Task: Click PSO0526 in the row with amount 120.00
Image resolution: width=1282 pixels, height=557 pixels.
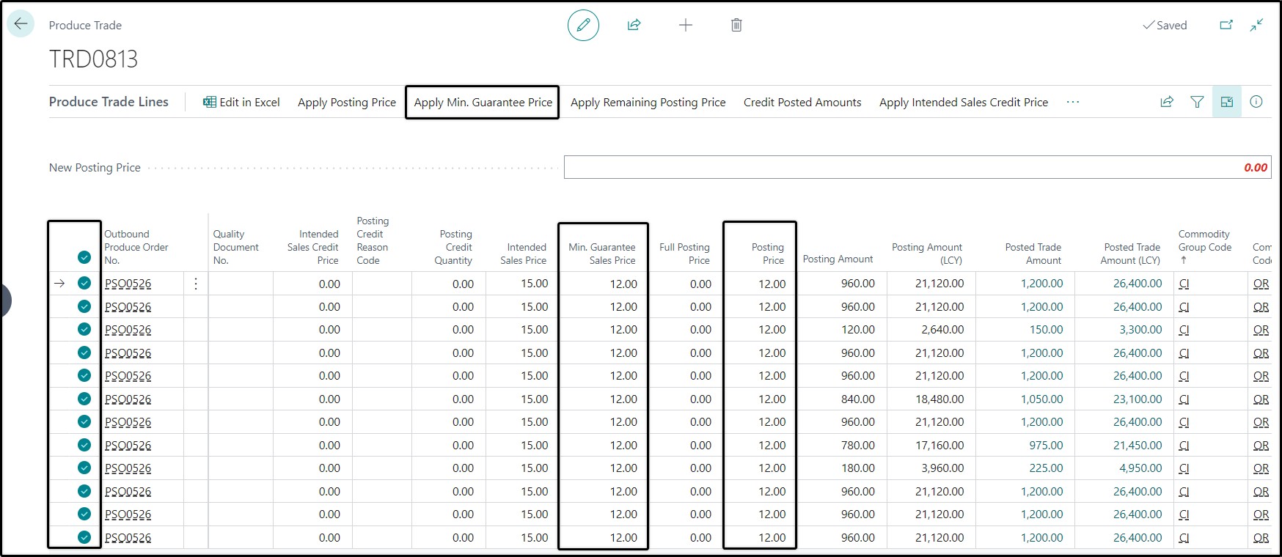Action: (128, 330)
